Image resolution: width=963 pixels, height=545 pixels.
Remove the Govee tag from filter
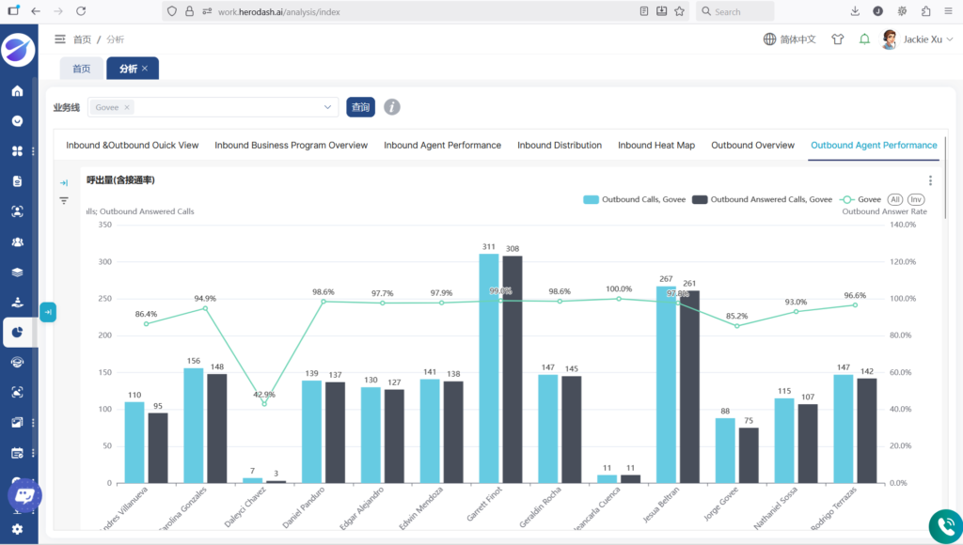click(128, 107)
